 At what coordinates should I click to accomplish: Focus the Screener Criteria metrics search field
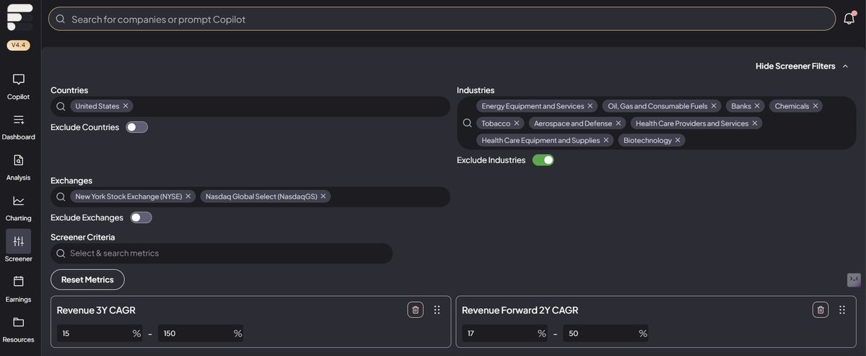click(x=222, y=253)
